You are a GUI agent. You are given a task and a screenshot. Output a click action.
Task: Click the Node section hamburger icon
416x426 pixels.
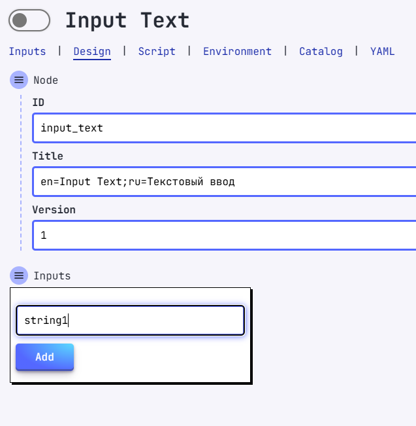click(x=19, y=80)
